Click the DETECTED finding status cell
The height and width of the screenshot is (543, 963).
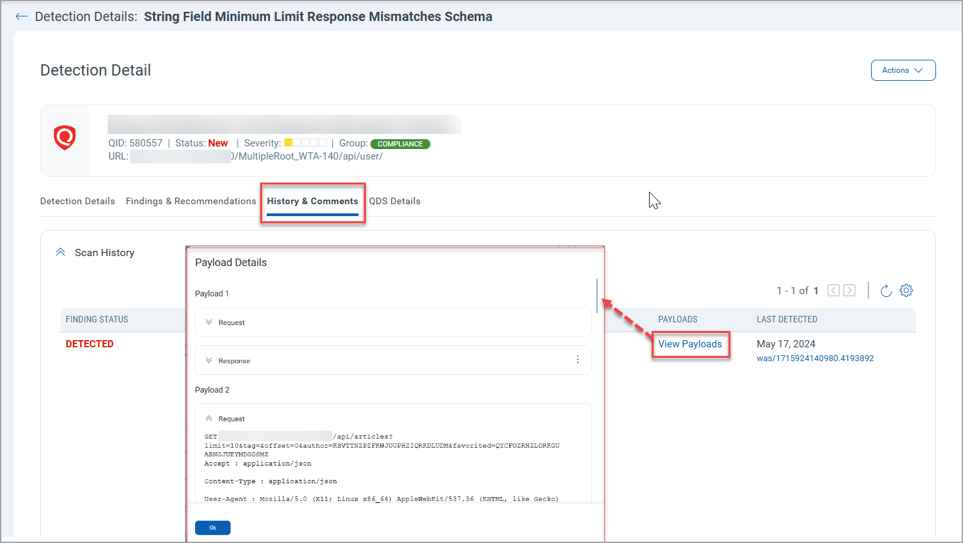89,344
